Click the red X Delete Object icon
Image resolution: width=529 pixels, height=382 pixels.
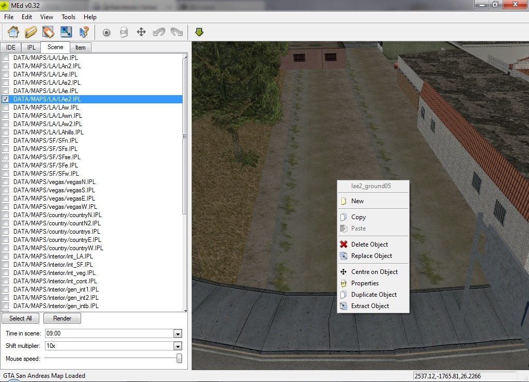click(344, 244)
